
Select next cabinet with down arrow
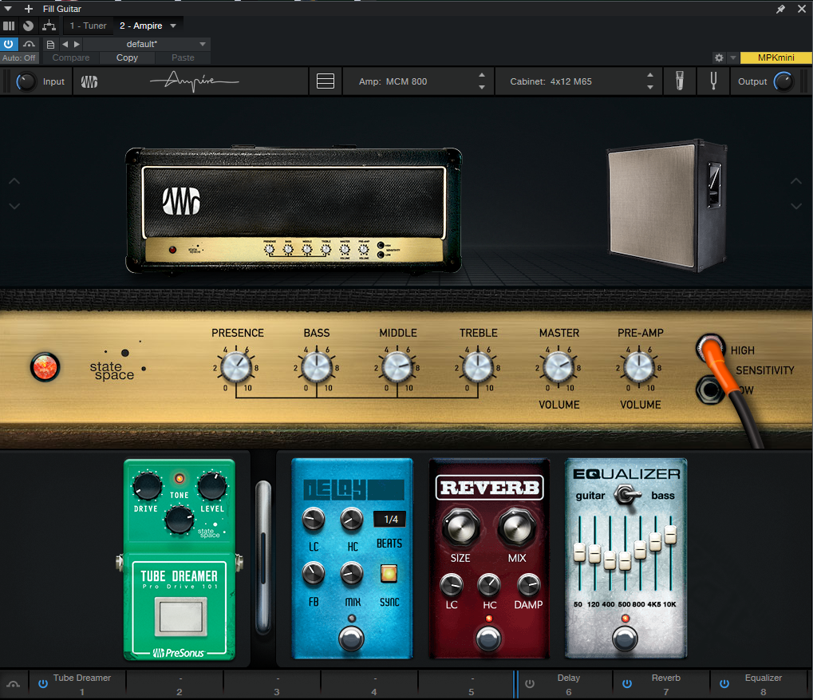(x=650, y=87)
